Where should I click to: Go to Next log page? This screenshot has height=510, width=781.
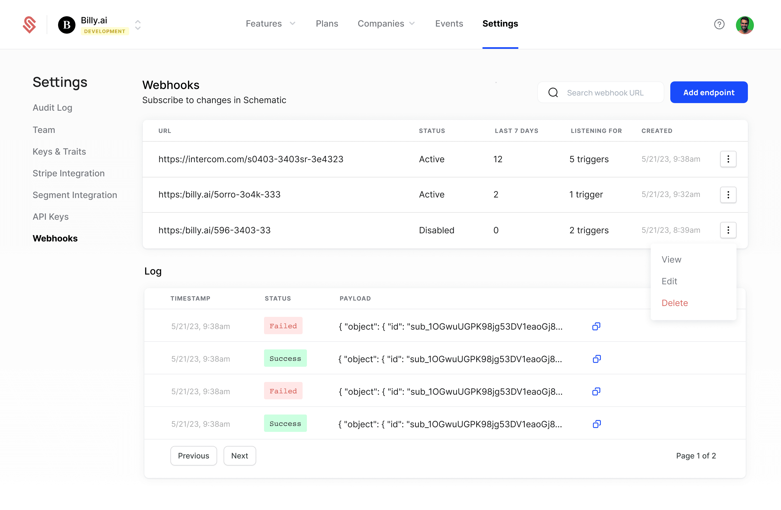tap(239, 455)
